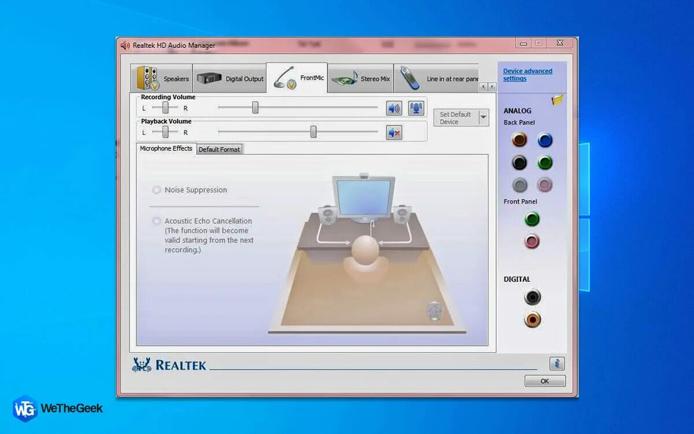Image resolution: width=694 pixels, height=434 pixels.
Task: Open the Digital Output tab
Action: [230, 78]
